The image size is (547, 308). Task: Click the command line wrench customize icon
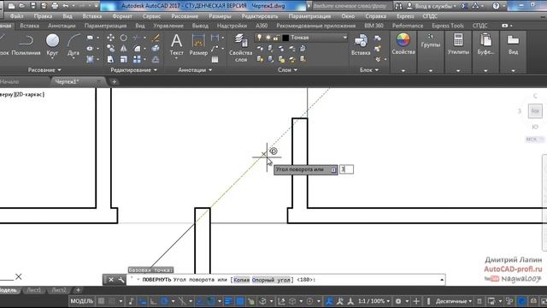[x=121, y=280]
